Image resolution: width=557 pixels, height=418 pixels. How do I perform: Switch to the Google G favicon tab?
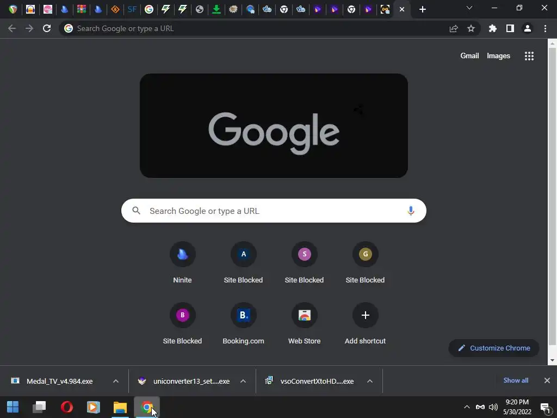point(149,9)
